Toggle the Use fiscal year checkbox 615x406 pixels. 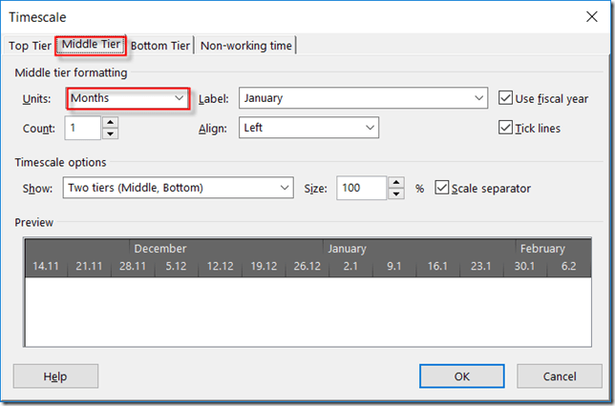click(x=507, y=98)
